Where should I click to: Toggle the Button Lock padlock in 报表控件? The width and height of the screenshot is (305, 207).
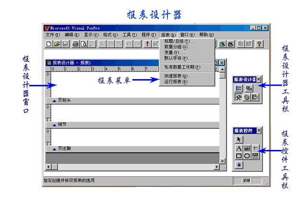click(239, 165)
